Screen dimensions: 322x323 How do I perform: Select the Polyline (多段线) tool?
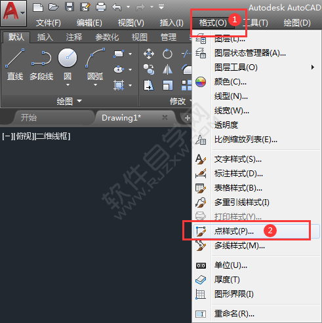41,65
